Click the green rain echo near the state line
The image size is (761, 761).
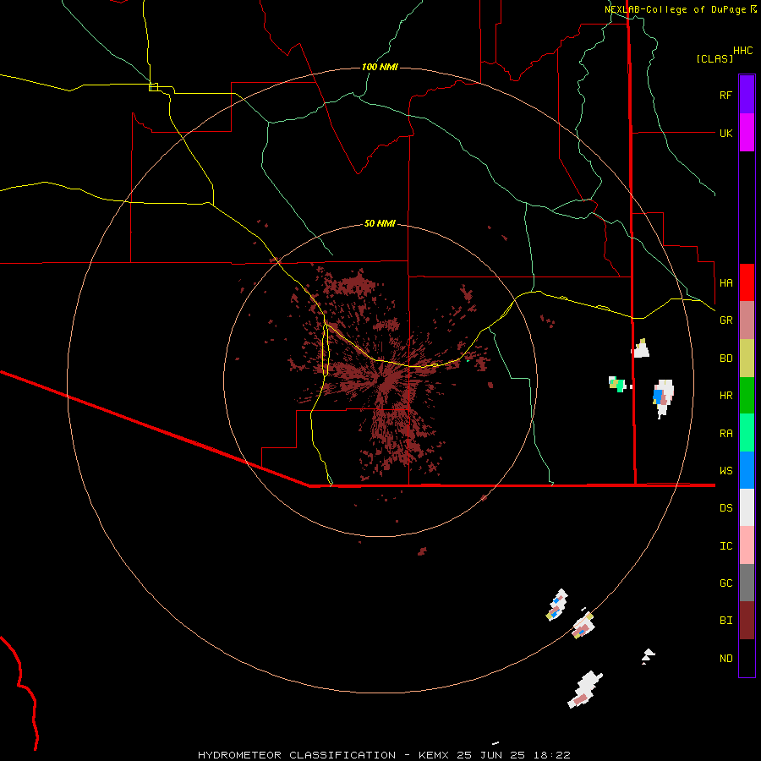[619, 385]
